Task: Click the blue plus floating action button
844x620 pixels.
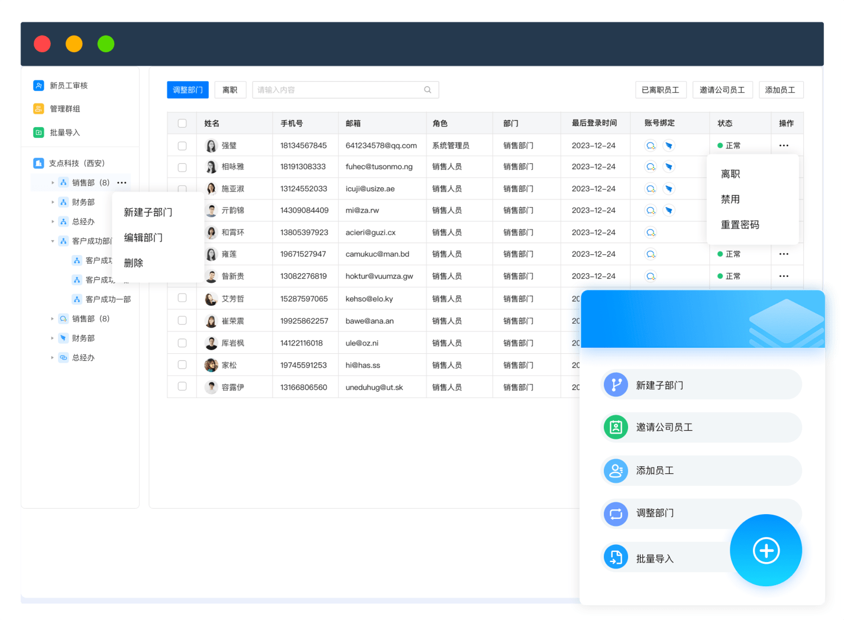Action: [x=765, y=551]
